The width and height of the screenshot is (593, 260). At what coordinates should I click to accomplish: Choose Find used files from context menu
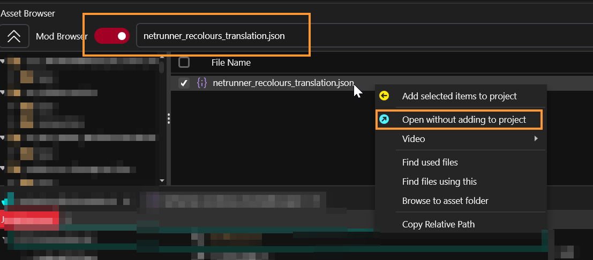430,162
